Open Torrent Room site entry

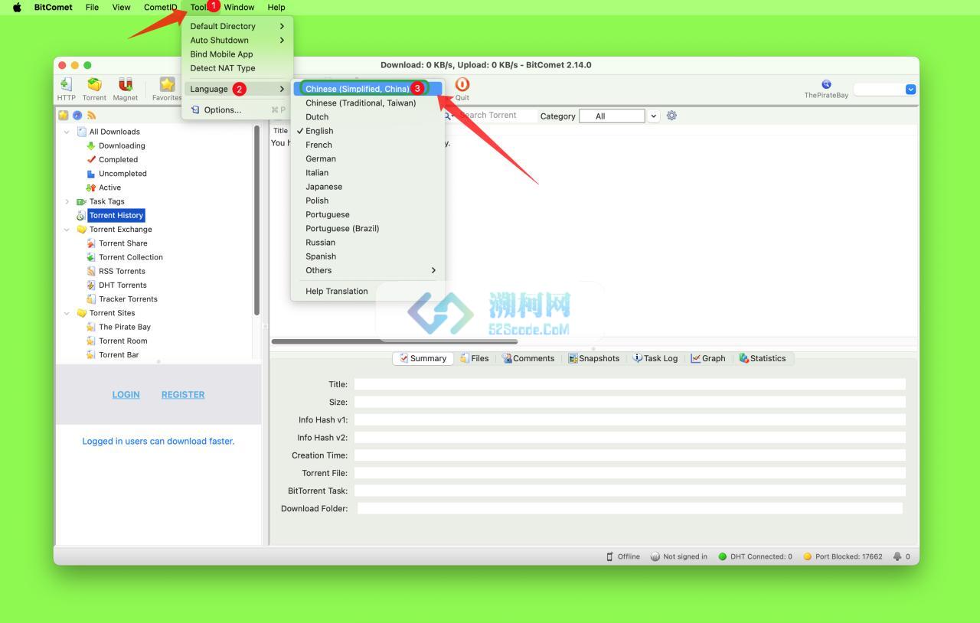122,341
